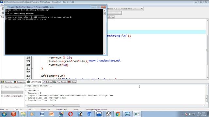Click '153 is Armstrong Number' console output

tap(19, 14)
